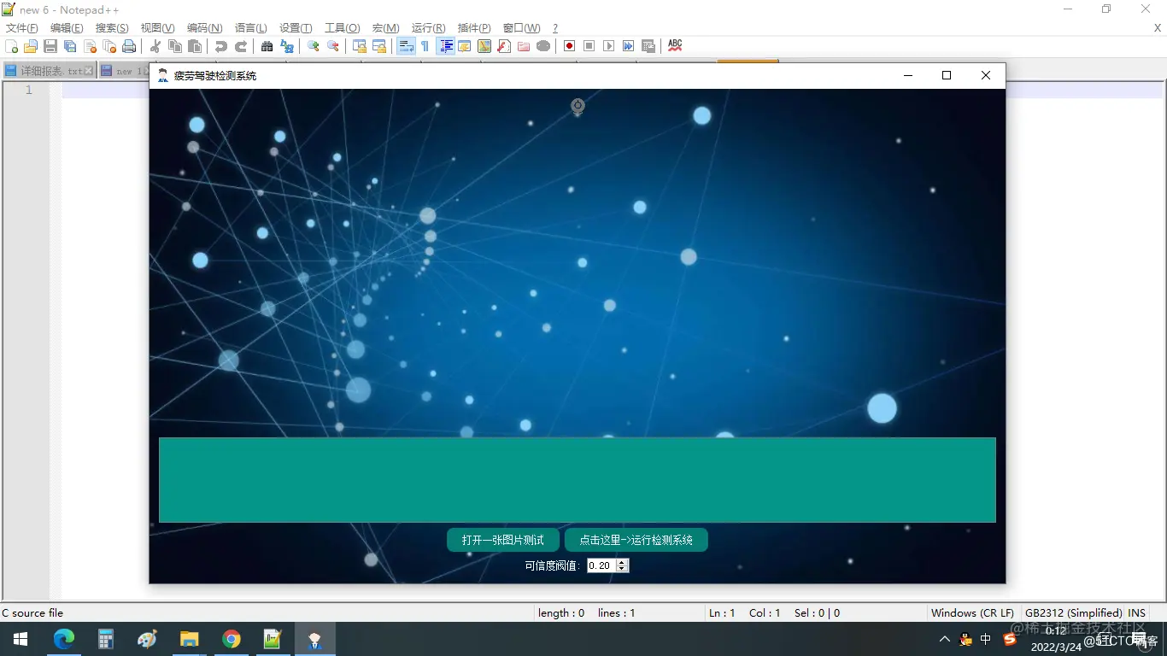Open Calculator from the taskbar
Viewport: 1167px width, 656px height.
[106, 639]
